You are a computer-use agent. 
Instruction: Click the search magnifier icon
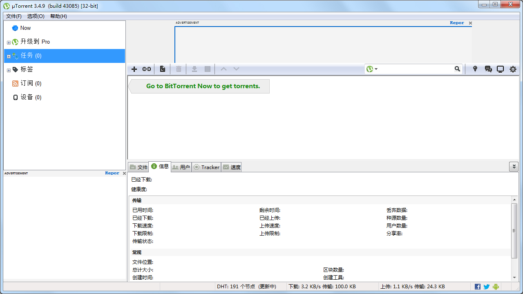click(x=457, y=69)
